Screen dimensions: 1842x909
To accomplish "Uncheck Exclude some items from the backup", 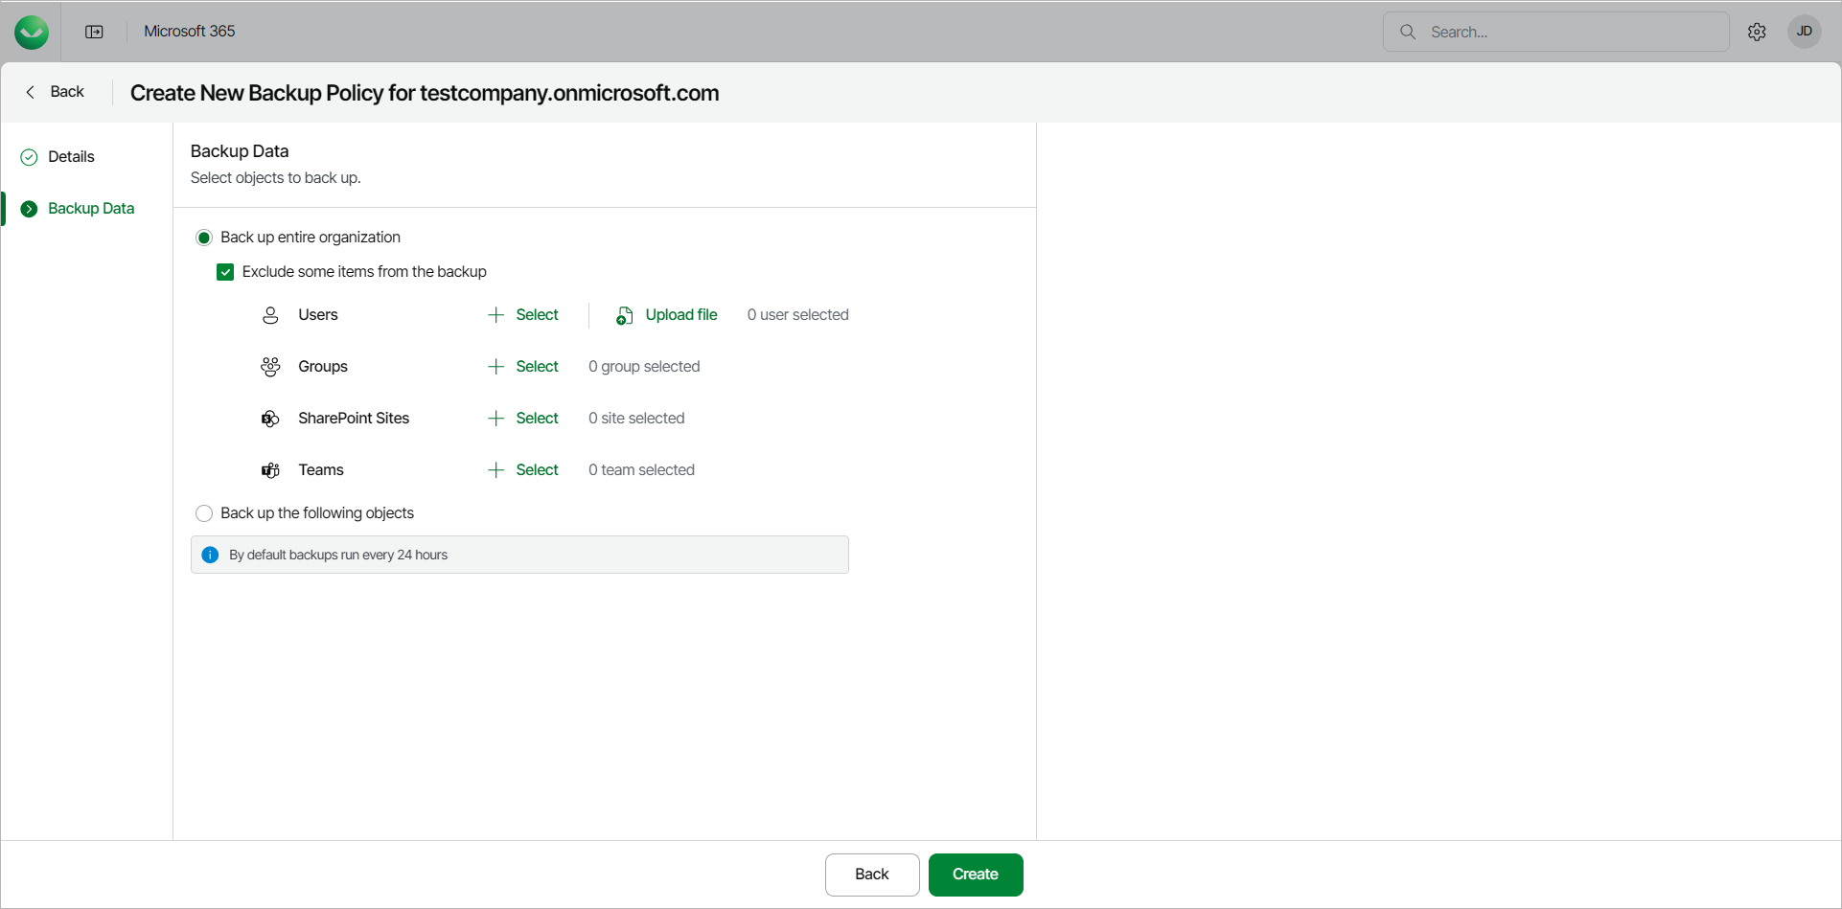I will pos(225,272).
